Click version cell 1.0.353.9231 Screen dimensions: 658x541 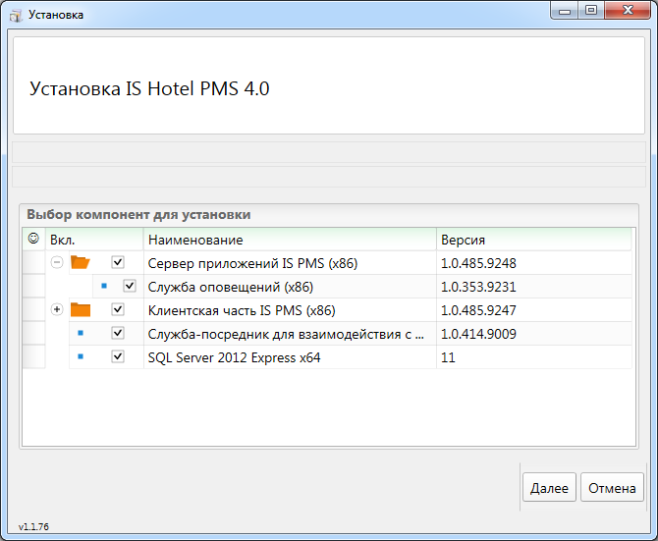[x=534, y=287]
